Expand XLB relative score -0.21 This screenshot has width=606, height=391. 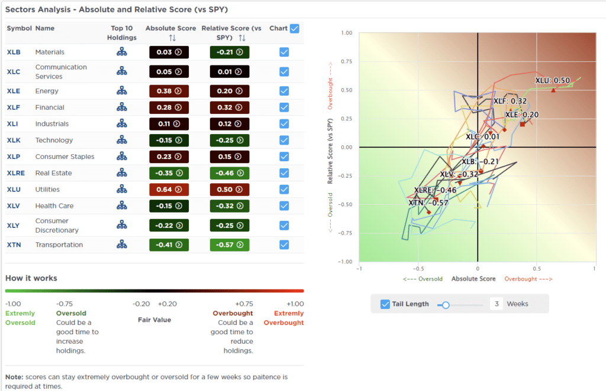click(x=230, y=52)
